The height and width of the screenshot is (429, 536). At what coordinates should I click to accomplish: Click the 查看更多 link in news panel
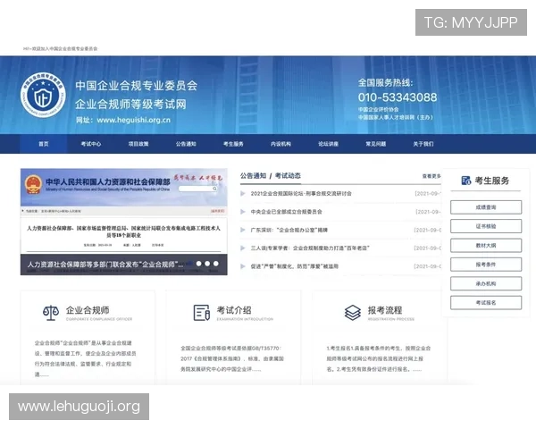click(431, 176)
